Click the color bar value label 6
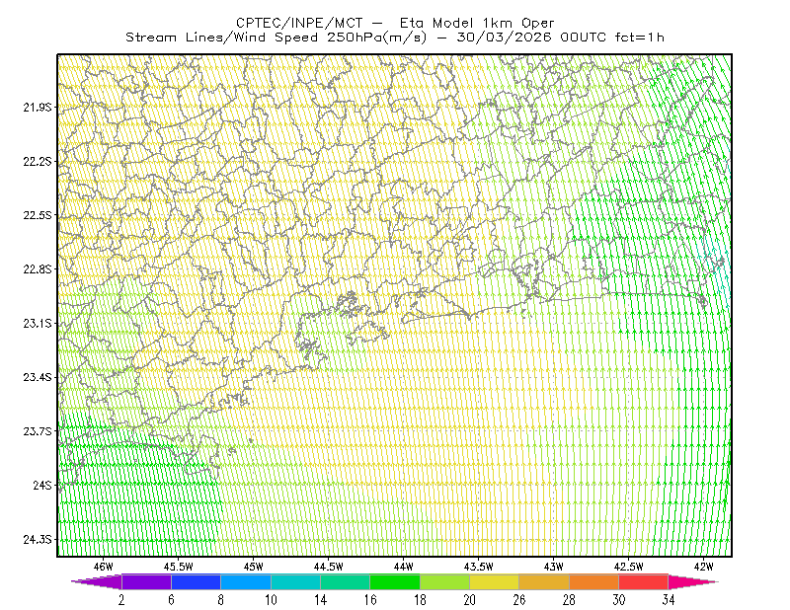Image resolution: width=790 pixels, height=610 pixels. coord(171,600)
